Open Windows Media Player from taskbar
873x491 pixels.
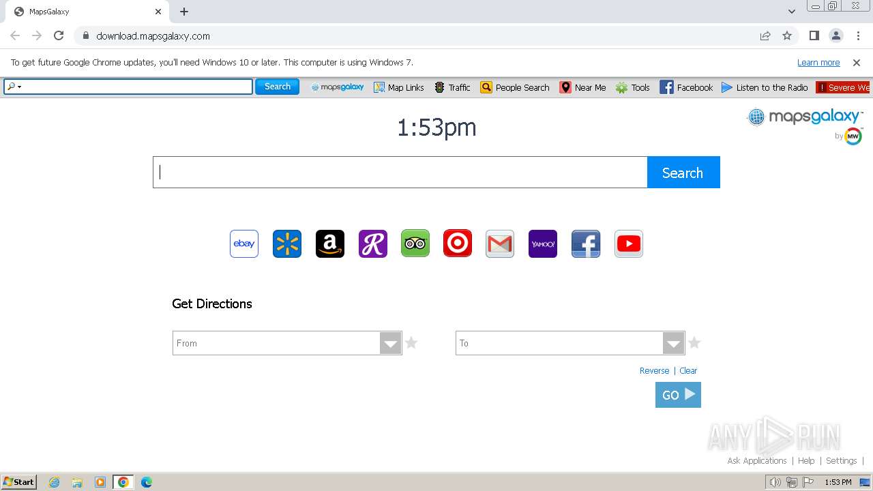(100, 482)
